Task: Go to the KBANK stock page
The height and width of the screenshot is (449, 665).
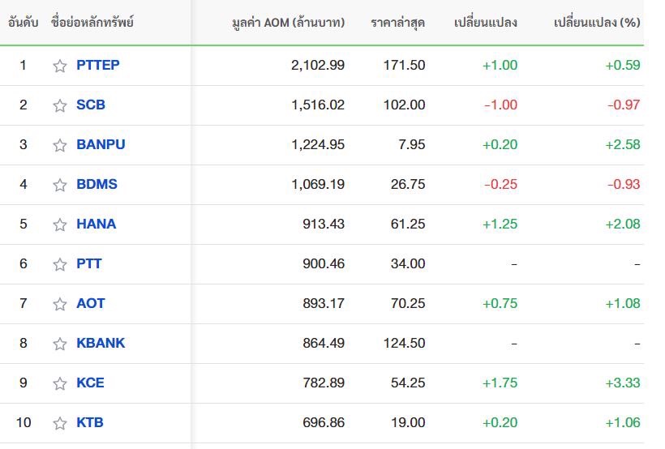Action: point(101,343)
